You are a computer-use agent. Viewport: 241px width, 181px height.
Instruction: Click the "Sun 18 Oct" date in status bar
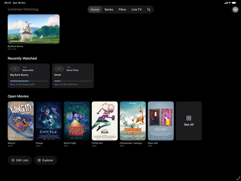(x=19, y=3)
